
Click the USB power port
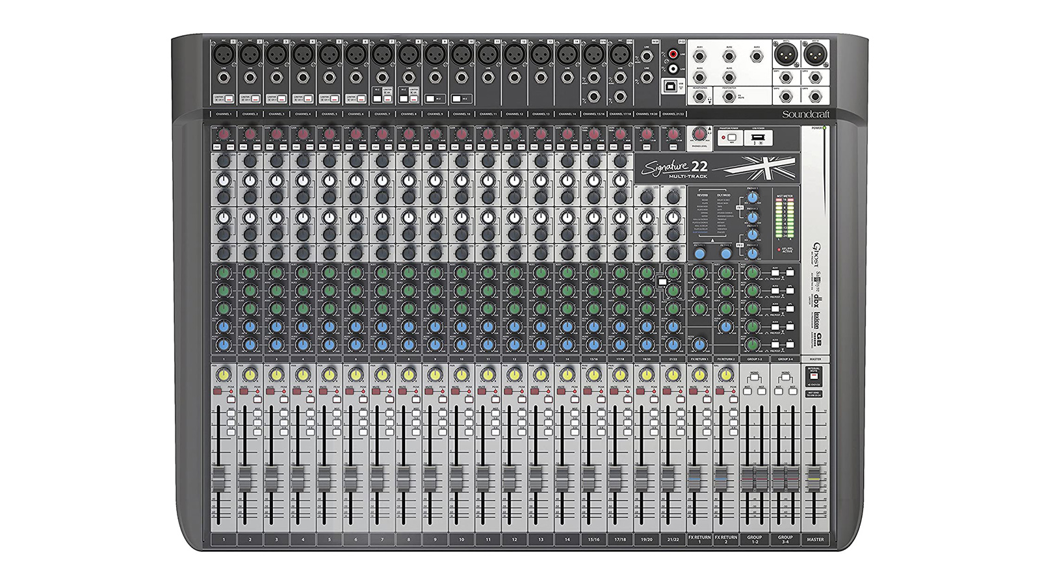click(758, 137)
